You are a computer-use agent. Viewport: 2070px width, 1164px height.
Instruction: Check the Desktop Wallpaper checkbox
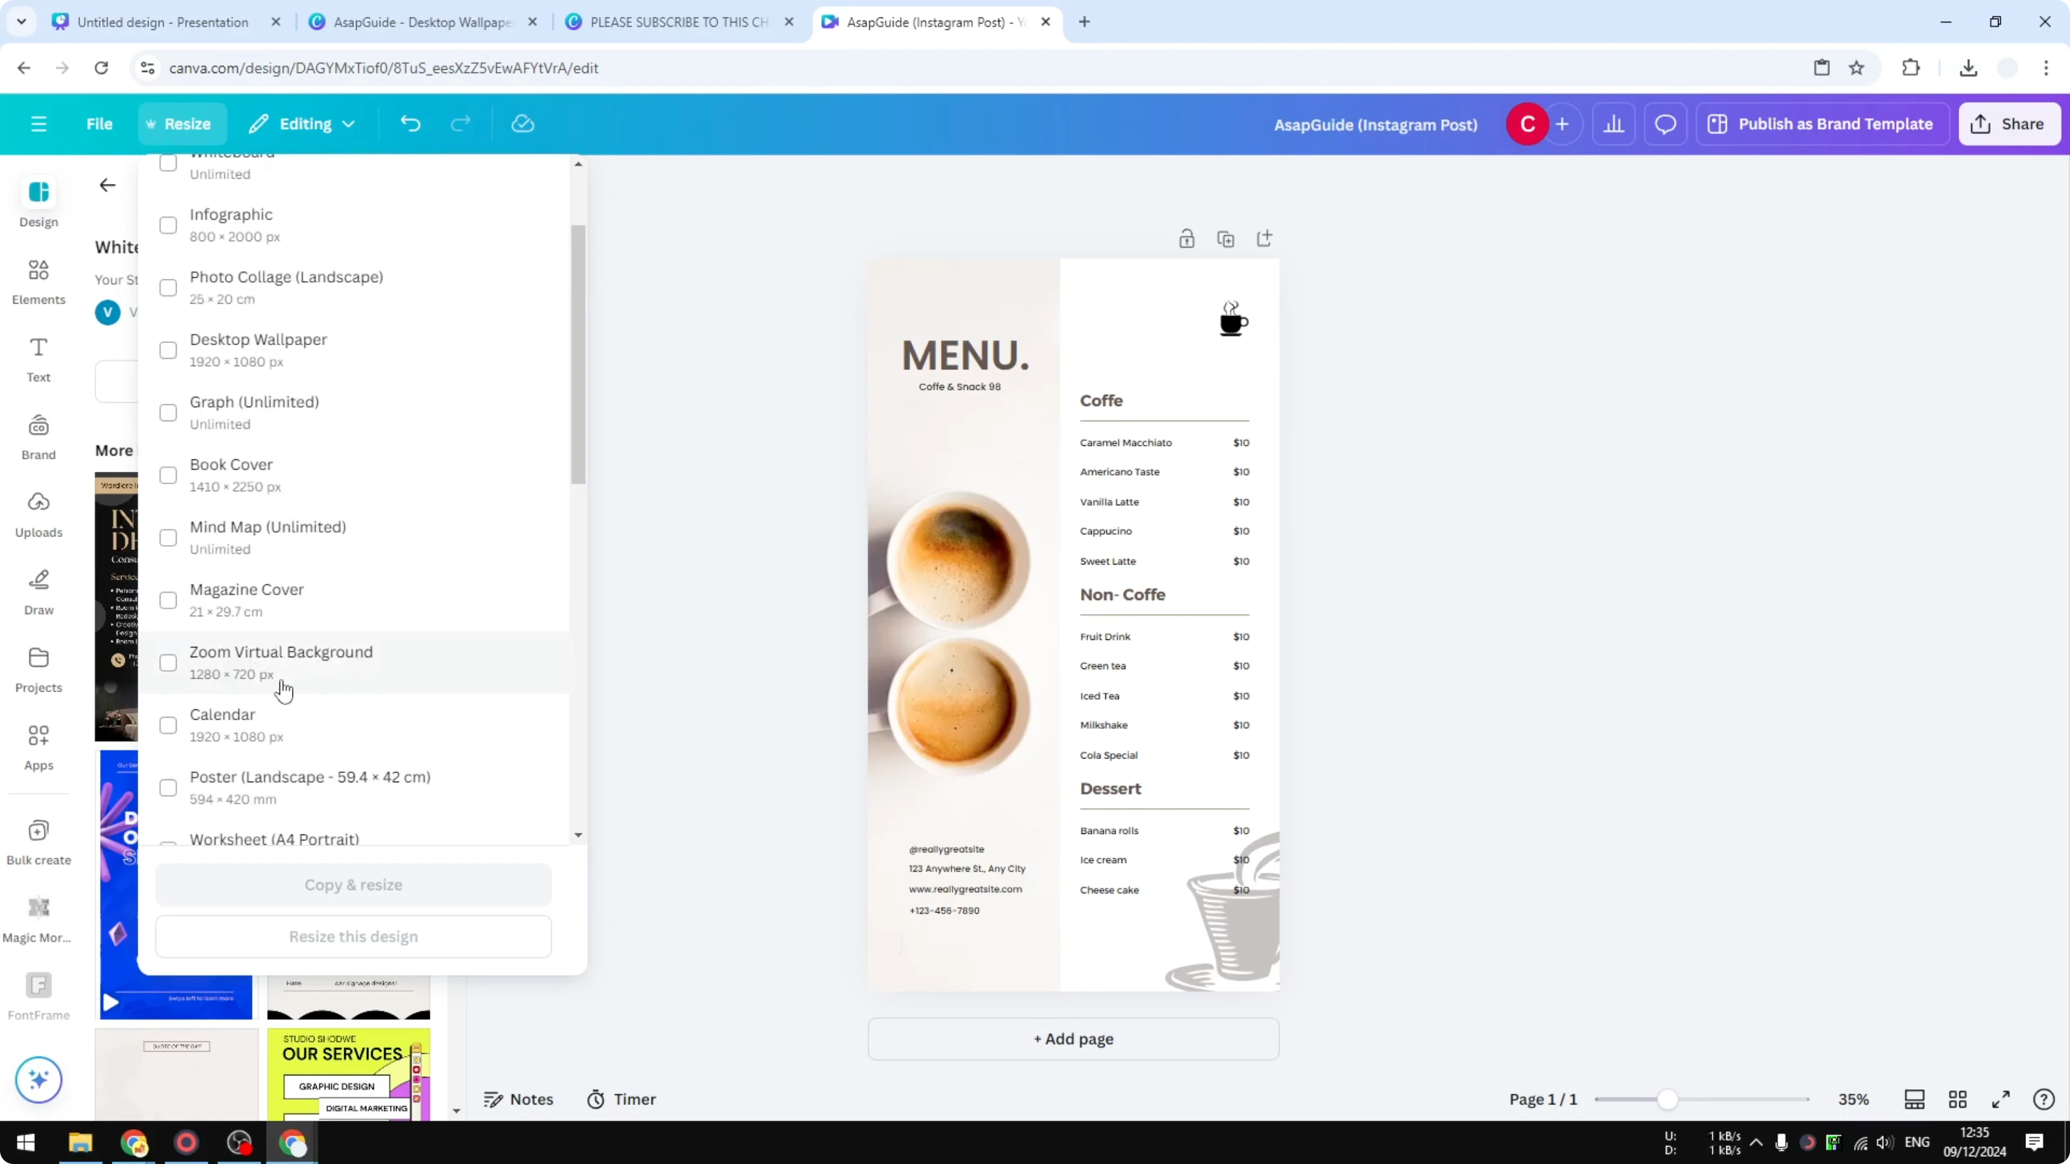[168, 350]
